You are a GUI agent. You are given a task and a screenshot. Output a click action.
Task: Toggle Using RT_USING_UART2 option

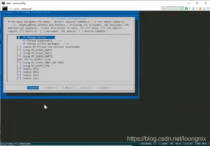click(34, 50)
